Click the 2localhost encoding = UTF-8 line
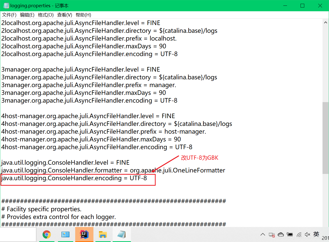 pyautogui.click(x=89, y=54)
